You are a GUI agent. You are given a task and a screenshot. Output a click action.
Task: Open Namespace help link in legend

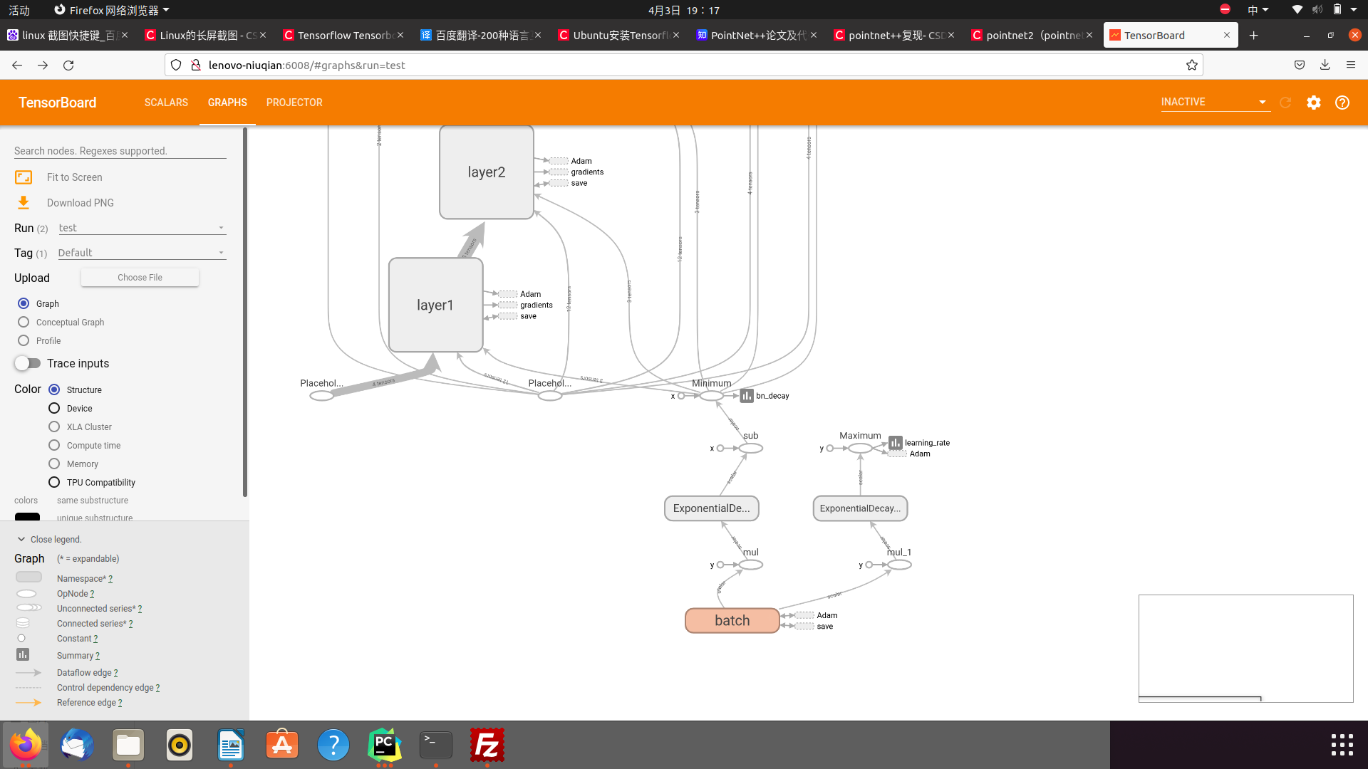pos(110,579)
